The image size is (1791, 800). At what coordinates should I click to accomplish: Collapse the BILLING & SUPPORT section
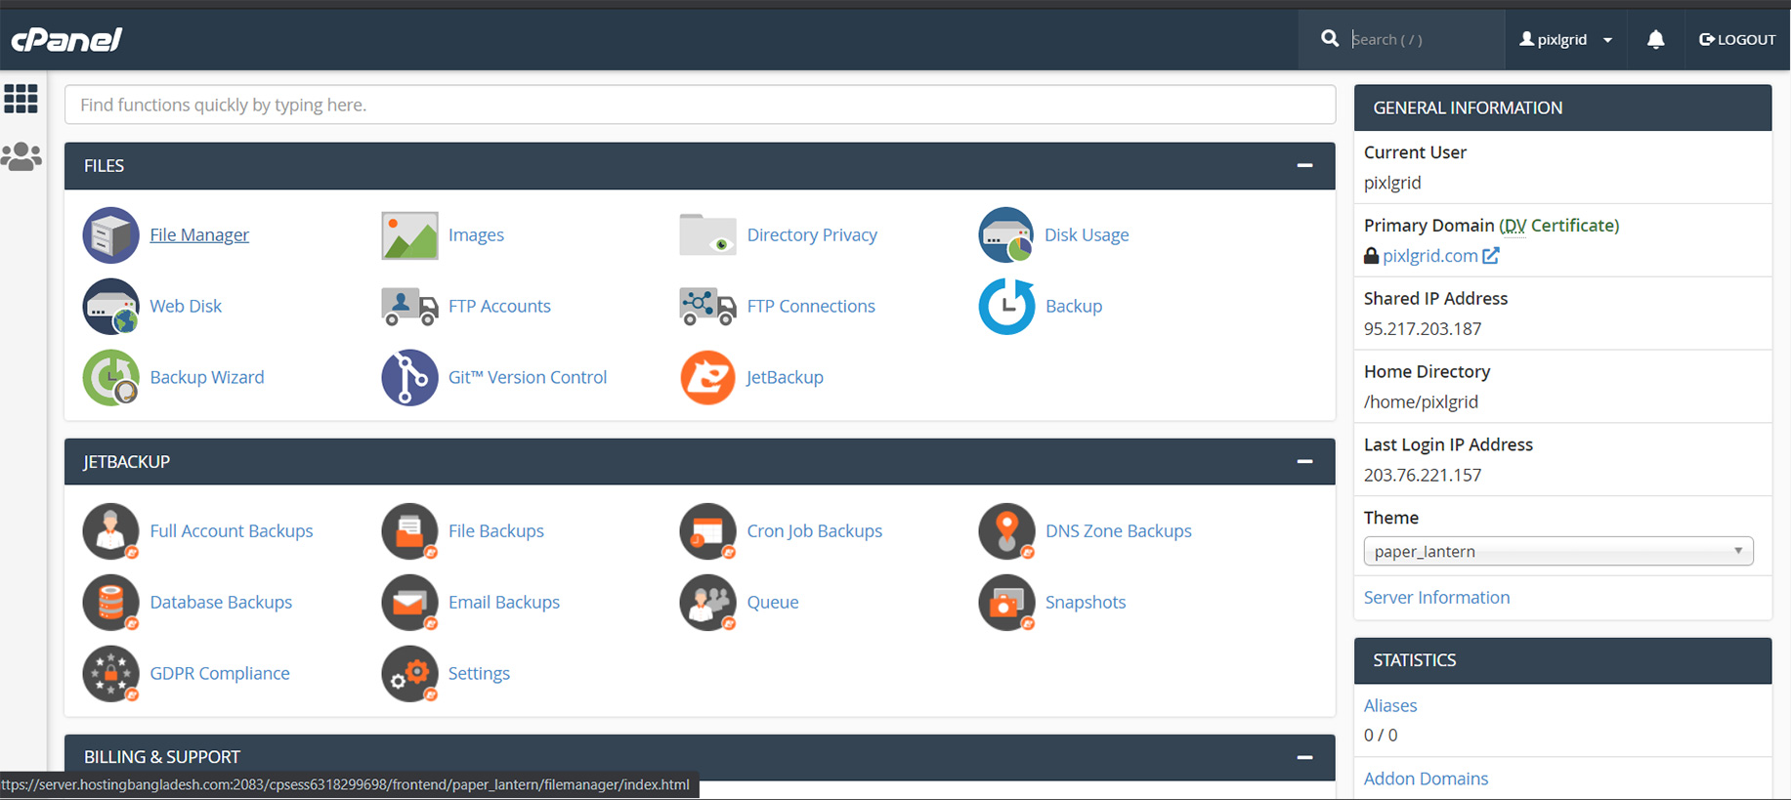tap(1304, 757)
